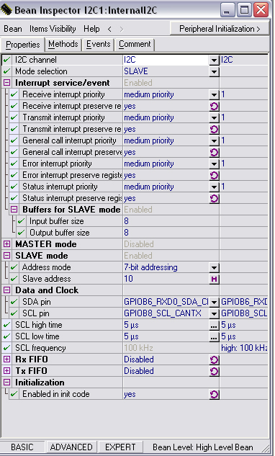Click the SCL high time 5 µs value
Screen dimensions: 275x456
pyautogui.click(x=166, y=325)
